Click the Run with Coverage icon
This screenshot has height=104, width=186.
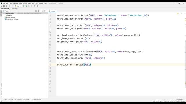pos(29,6)
